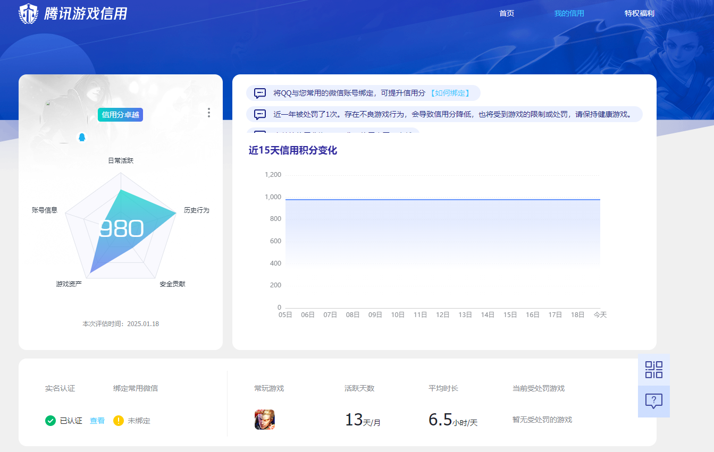
Task: Click 查看 link next to 已认证
Action: click(97, 421)
